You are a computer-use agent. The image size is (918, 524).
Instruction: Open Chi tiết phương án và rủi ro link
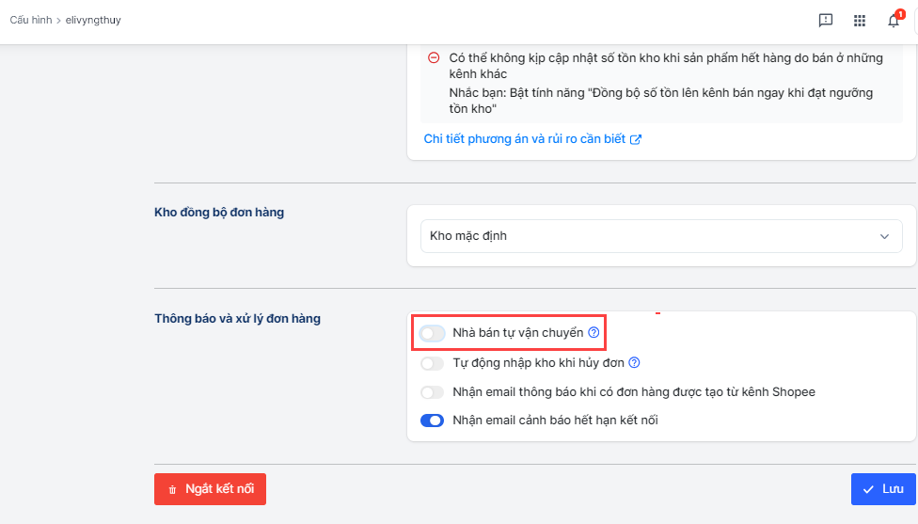(524, 139)
